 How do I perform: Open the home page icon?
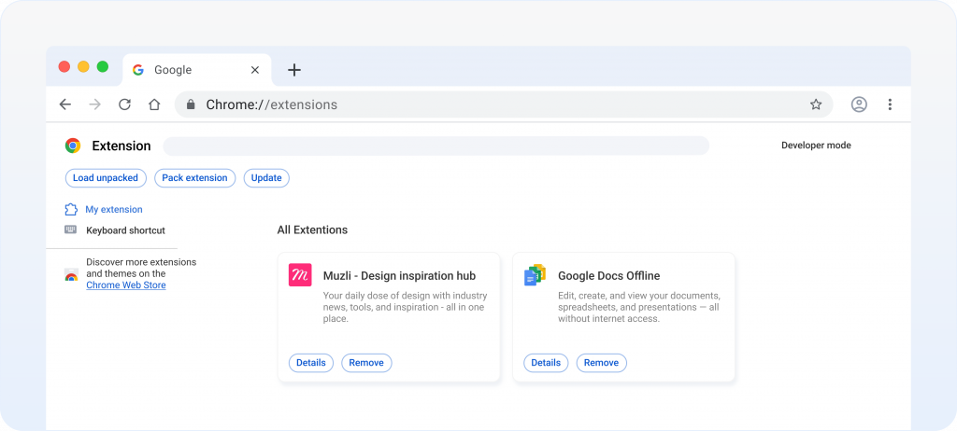click(x=154, y=104)
